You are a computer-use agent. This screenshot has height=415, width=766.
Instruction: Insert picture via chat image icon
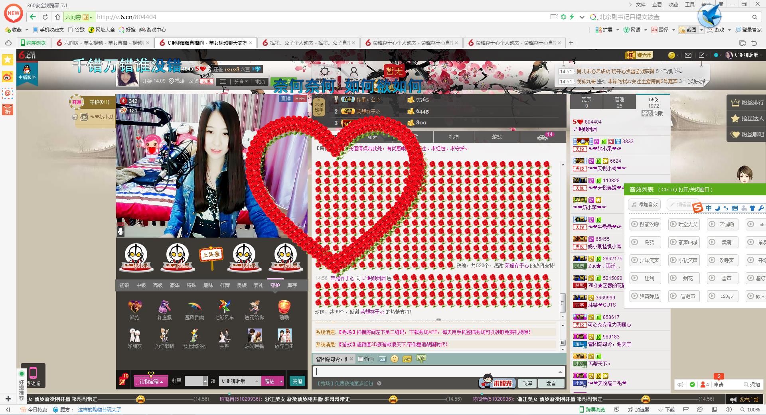[382, 359]
